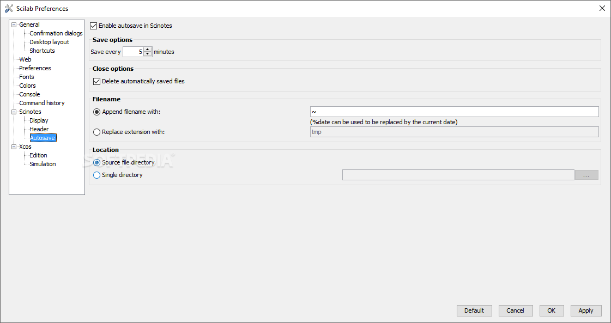611x323 pixels.
Task: Collapse the General tree node
Action: [x=14, y=25]
